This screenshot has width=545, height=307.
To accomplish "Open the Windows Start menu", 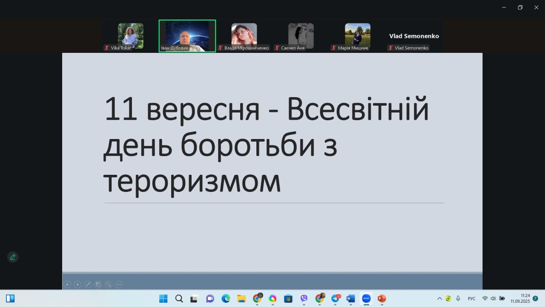I will (x=163, y=298).
